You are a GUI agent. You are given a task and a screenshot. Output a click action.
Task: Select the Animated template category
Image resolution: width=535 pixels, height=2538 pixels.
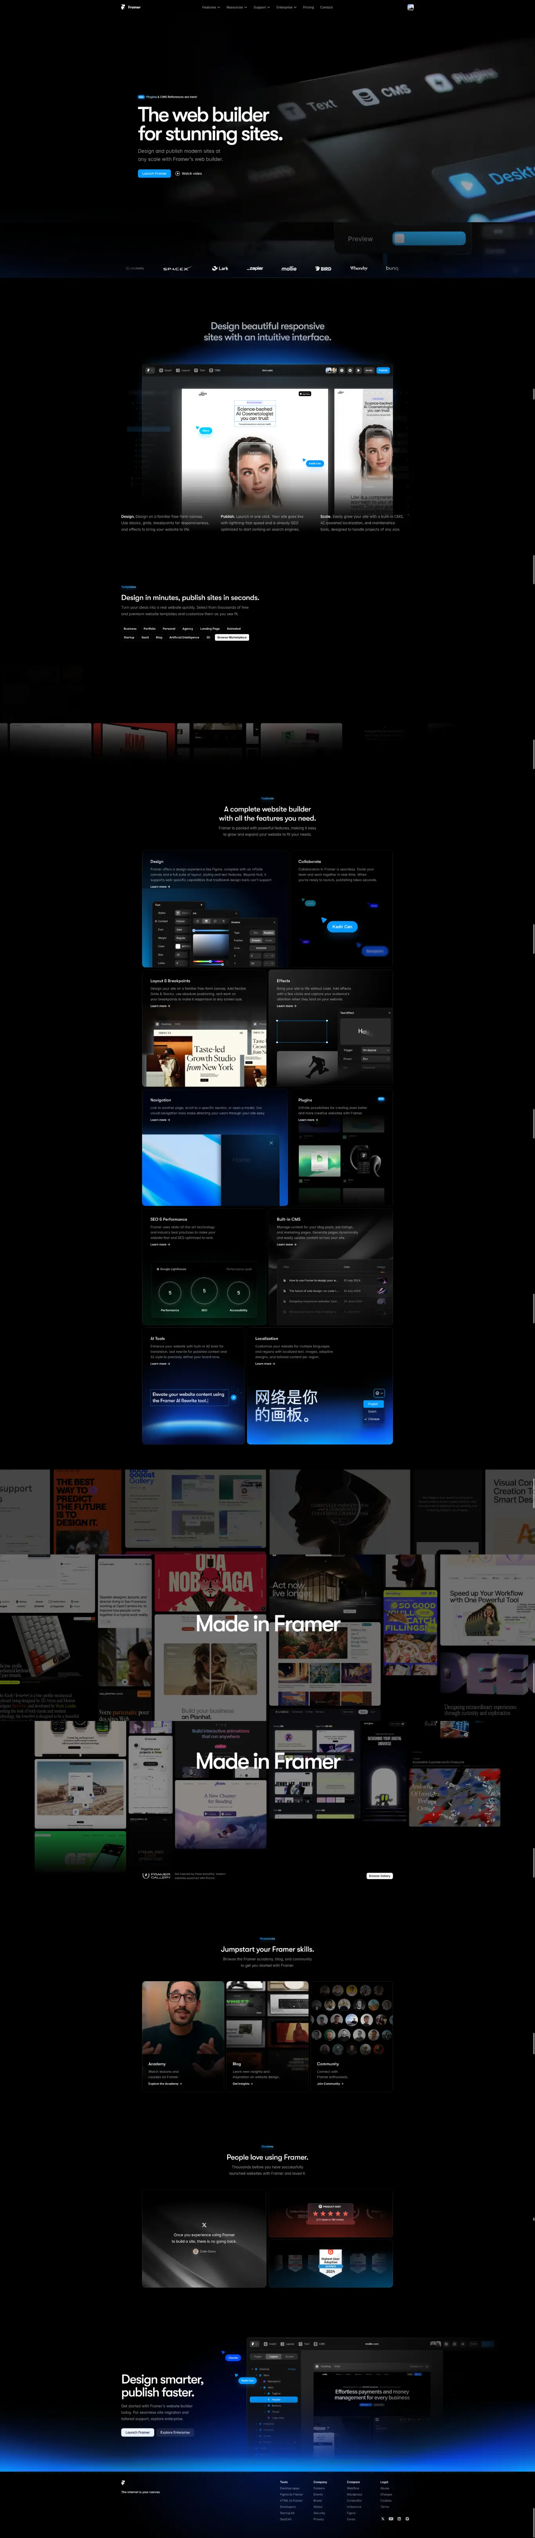tap(234, 629)
